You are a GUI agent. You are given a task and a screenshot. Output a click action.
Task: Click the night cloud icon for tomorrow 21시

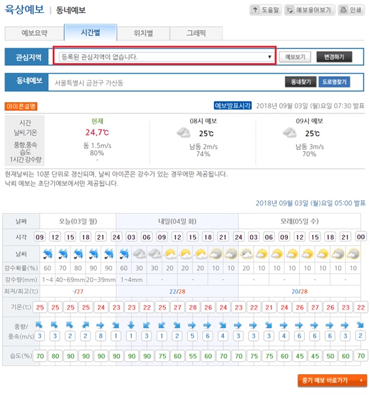(231, 254)
